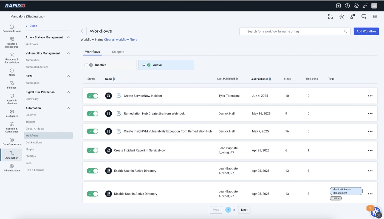Click the plus icon in top bar
This screenshot has height=219, width=384.
(x=338, y=6)
